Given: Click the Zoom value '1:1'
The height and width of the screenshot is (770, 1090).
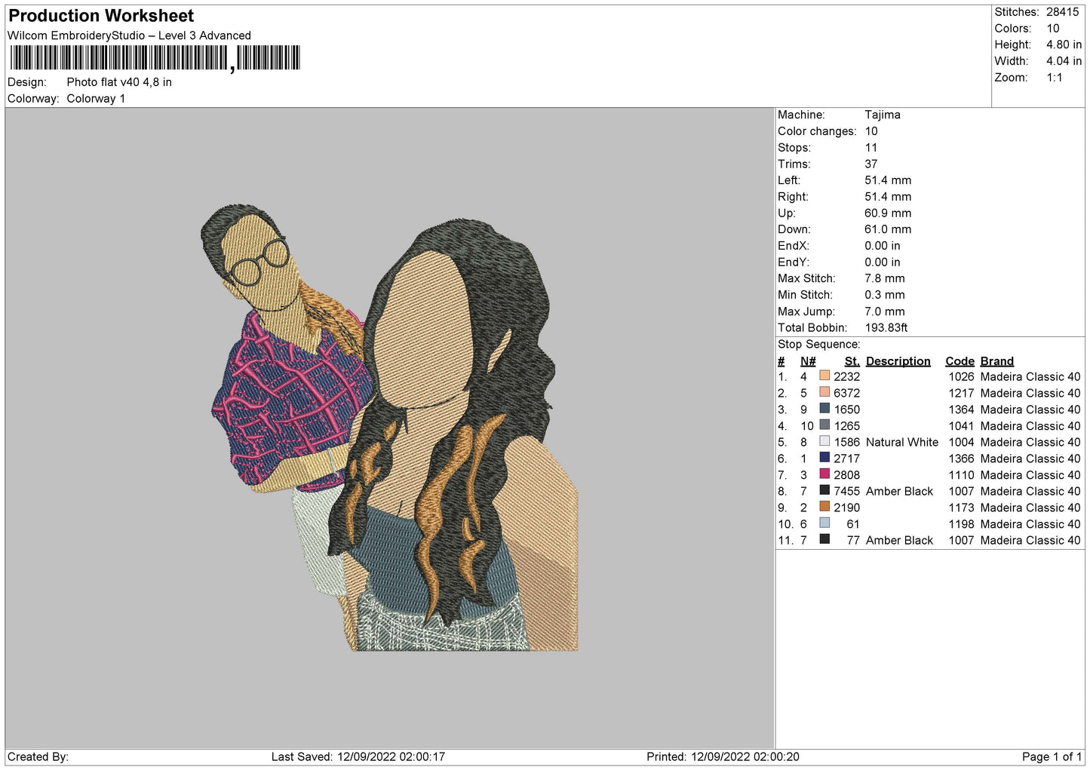Looking at the screenshot, I should (1054, 78).
